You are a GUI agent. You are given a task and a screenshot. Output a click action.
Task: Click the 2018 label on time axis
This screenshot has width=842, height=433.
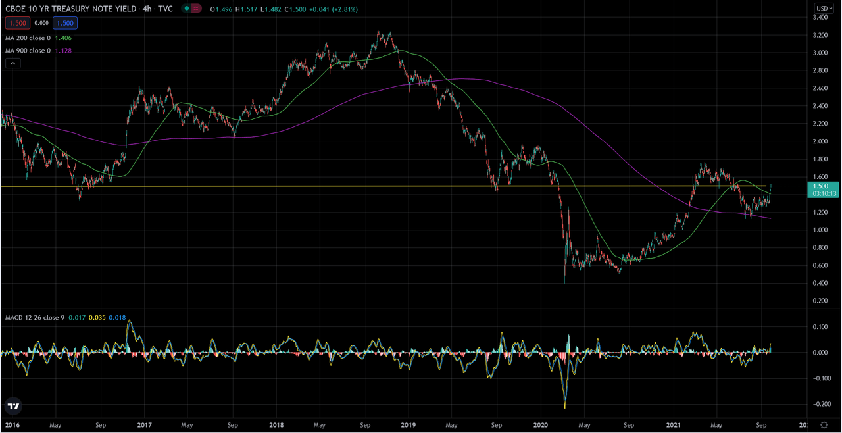click(x=276, y=425)
